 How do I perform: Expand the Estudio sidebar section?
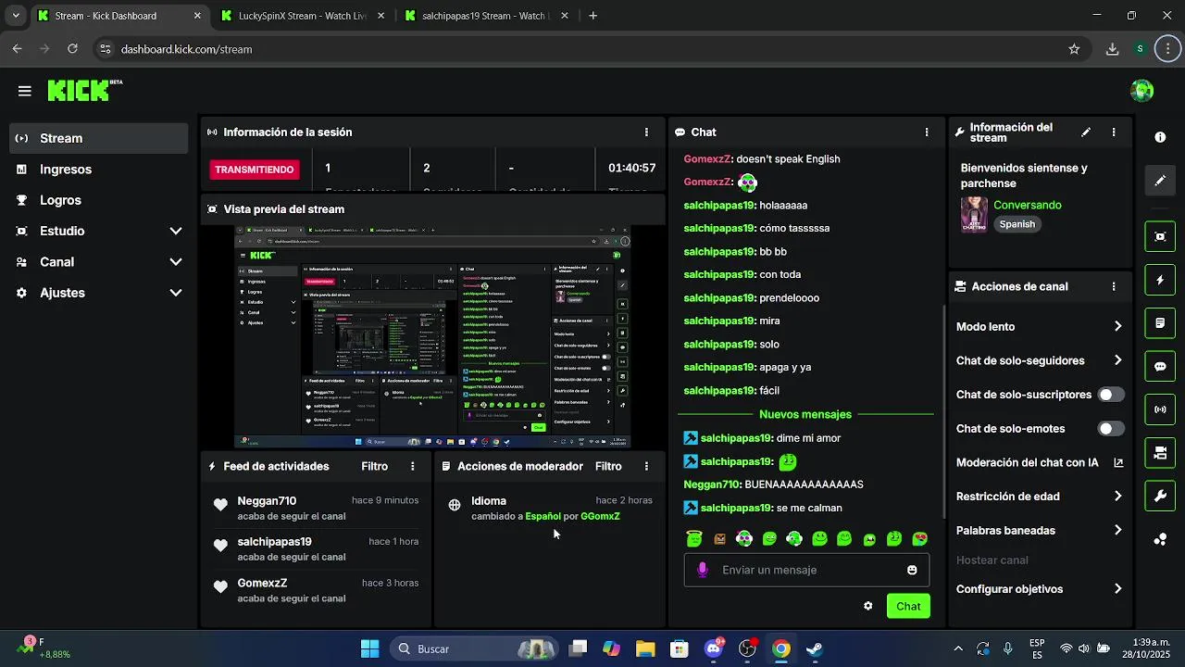176,232
